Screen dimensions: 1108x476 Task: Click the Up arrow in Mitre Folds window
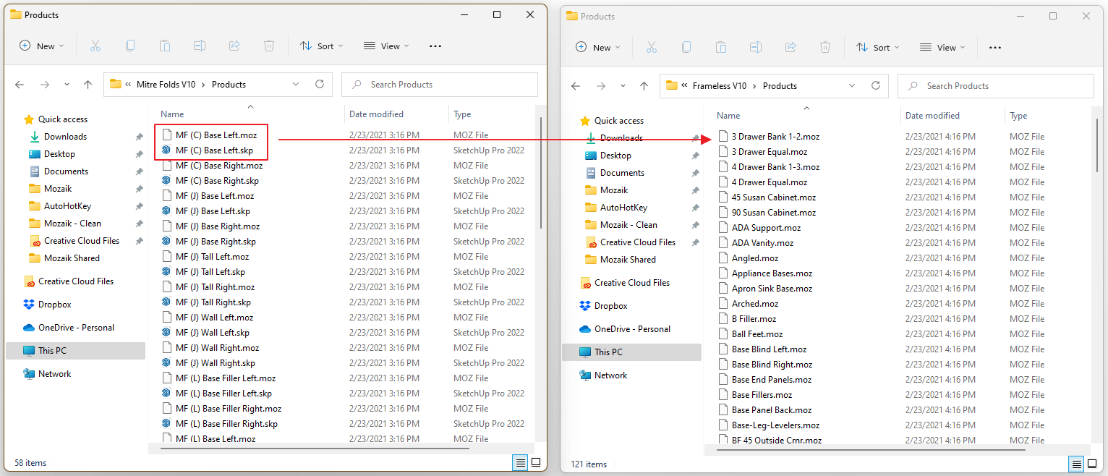pyautogui.click(x=88, y=85)
